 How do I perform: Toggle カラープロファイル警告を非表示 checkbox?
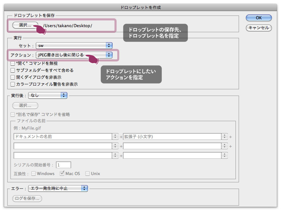13,84
